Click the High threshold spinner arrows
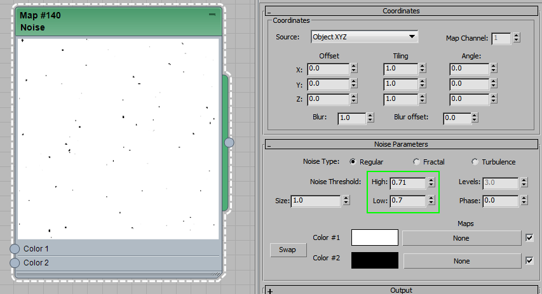The image size is (542, 294). [431, 182]
